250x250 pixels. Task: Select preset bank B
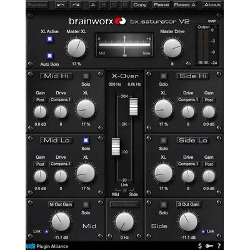coord(103,4)
